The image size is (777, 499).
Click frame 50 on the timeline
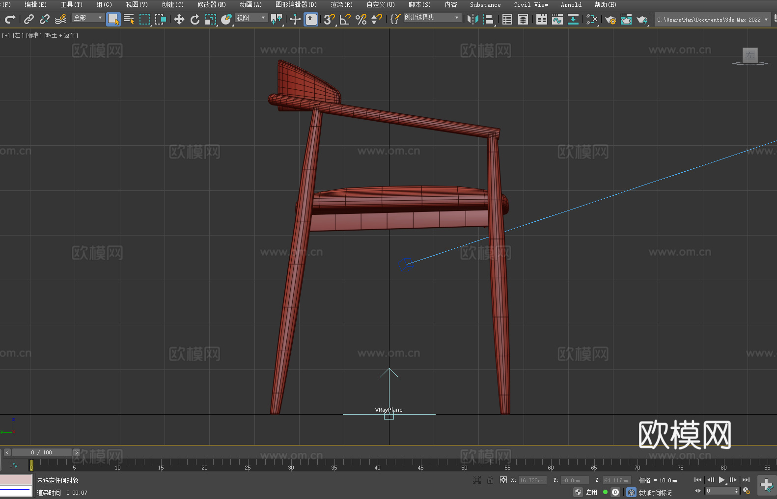(x=464, y=468)
